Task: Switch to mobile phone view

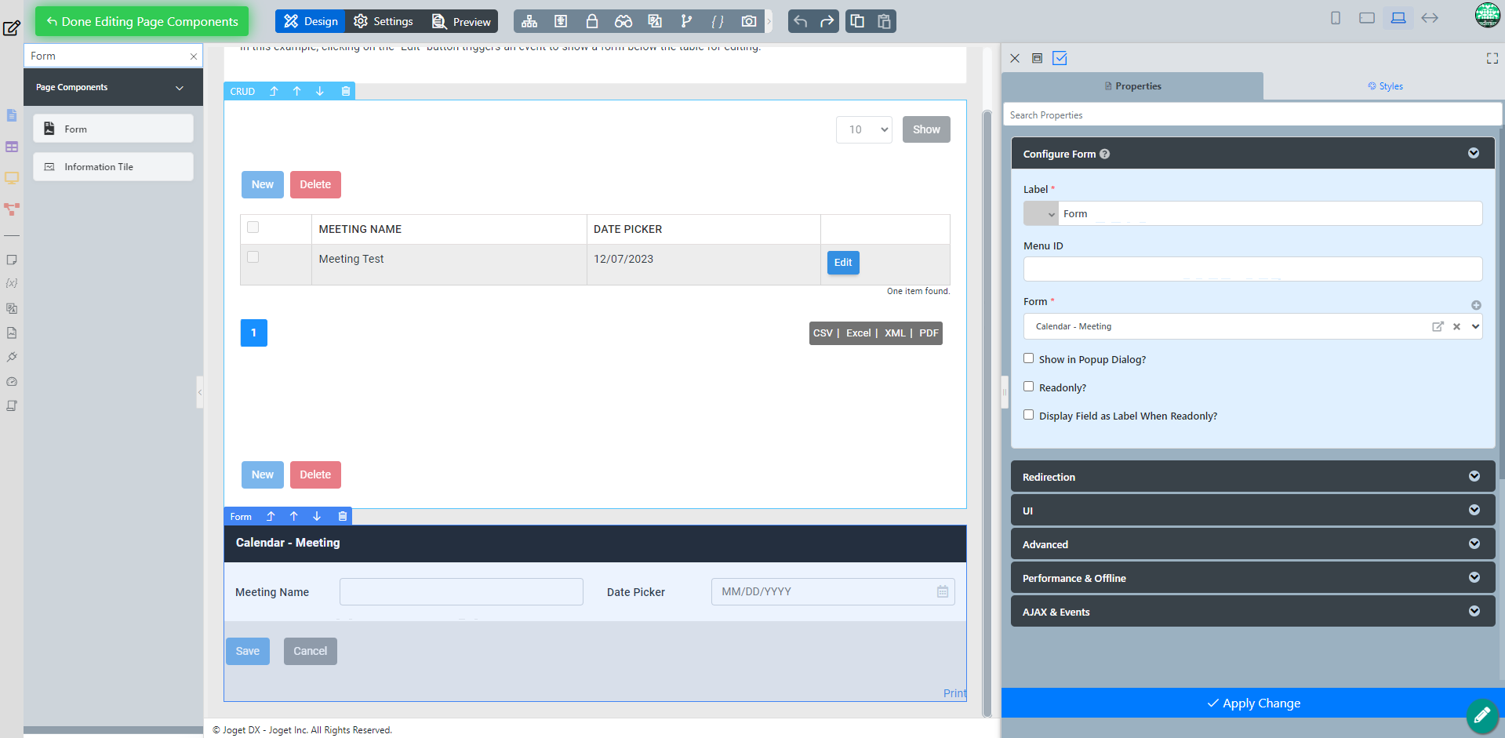Action: click(x=1336, y=18)
